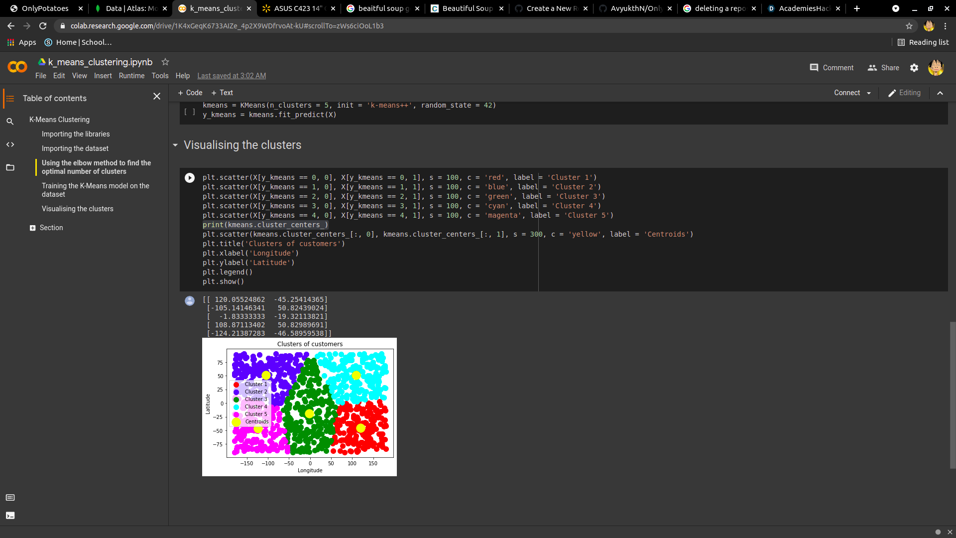Open the Files sidebar panel
The image size is (956, 538).
pyautogui.click(x=10, y=167)
